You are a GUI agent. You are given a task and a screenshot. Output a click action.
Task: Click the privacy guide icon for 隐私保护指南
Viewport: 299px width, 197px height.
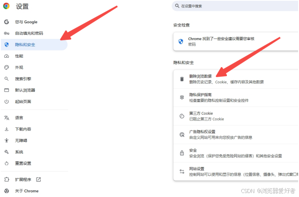(182, 98)
